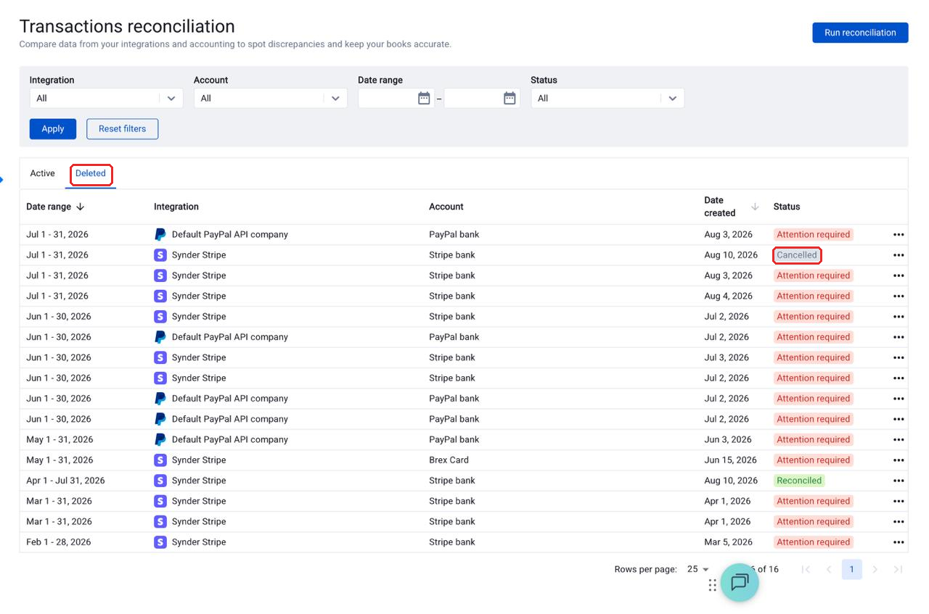Image resolution: width=929 pixels, height=614 pixels.
Task: Go to the first page of results
Action: click(x=806, y=569)
